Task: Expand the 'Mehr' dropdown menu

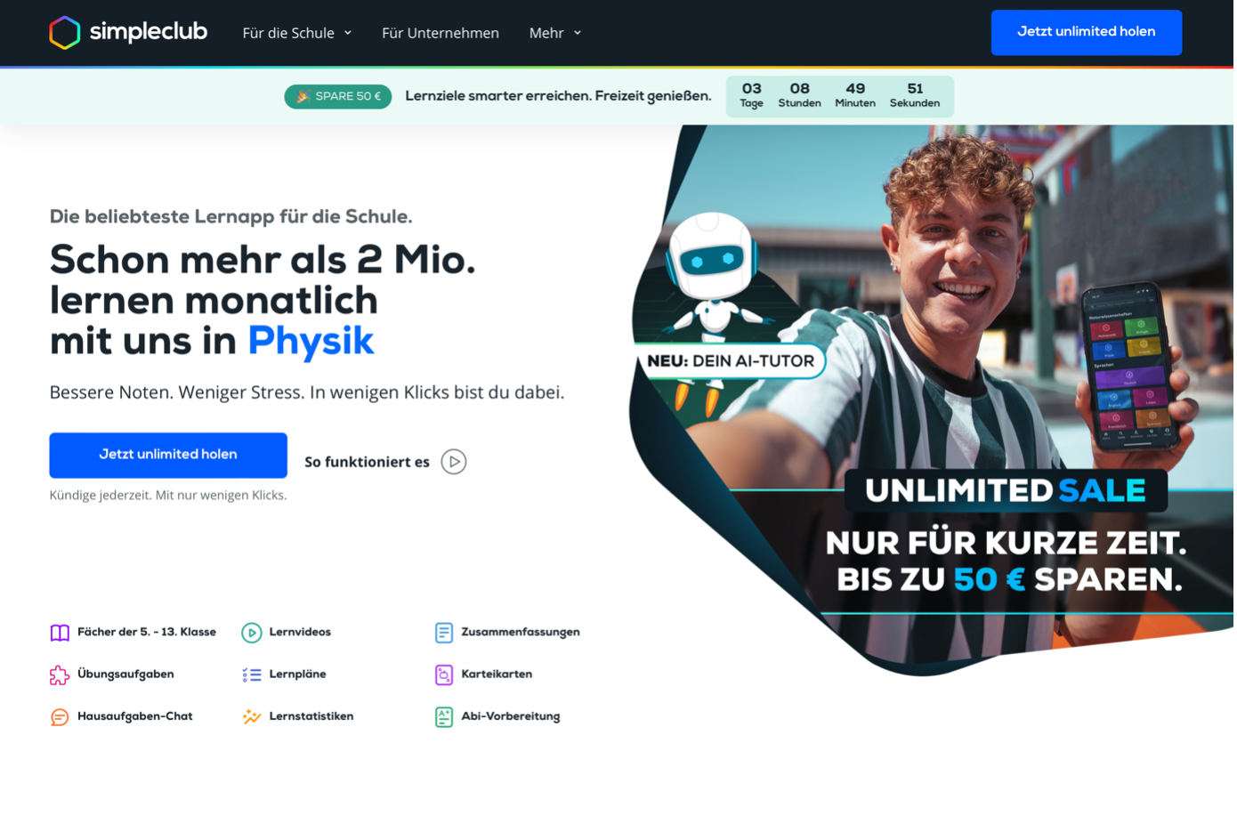Action: (555, 33)
